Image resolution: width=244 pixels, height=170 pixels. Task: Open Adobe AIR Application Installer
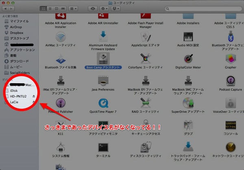tap(61, 17)
